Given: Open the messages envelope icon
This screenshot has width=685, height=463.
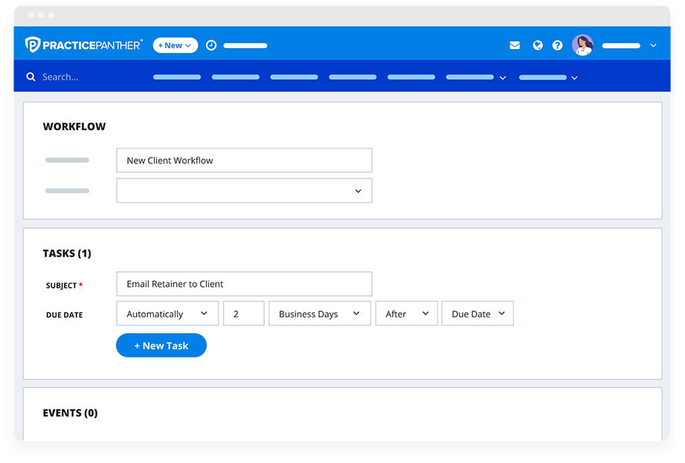Looking at the screenshot, I should coord(515,45).
